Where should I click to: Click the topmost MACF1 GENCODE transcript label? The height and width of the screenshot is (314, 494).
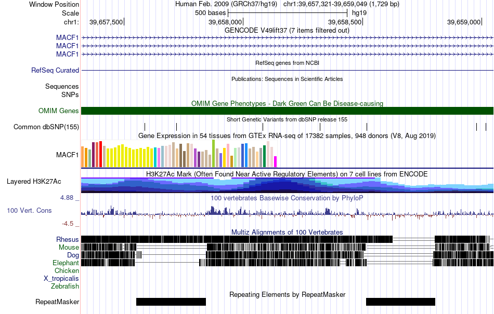click(x=68, y=38)
